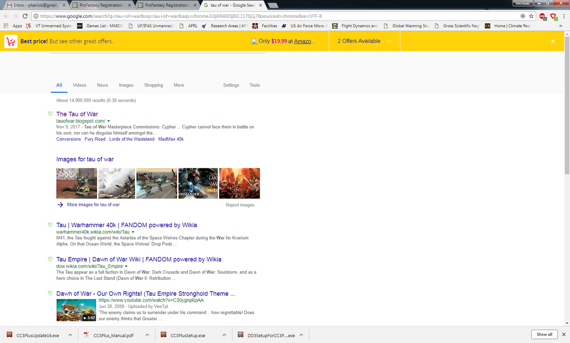
Task: Bookmark this page with star icon
Action: (x=531, y=16)
